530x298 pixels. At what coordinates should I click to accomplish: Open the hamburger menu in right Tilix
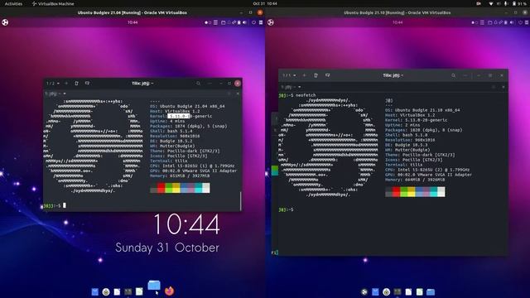(x=465, y=75)
